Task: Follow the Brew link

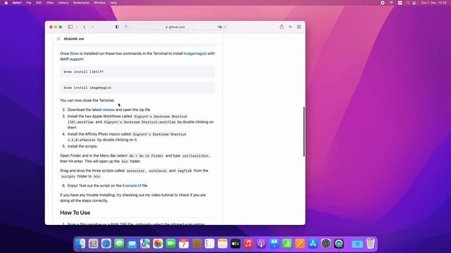Action: (x=74, y=53)
